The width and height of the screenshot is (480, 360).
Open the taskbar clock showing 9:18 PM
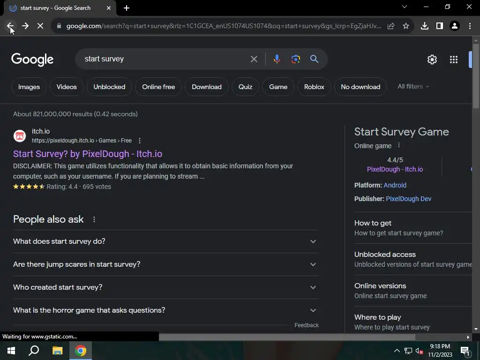440,351
